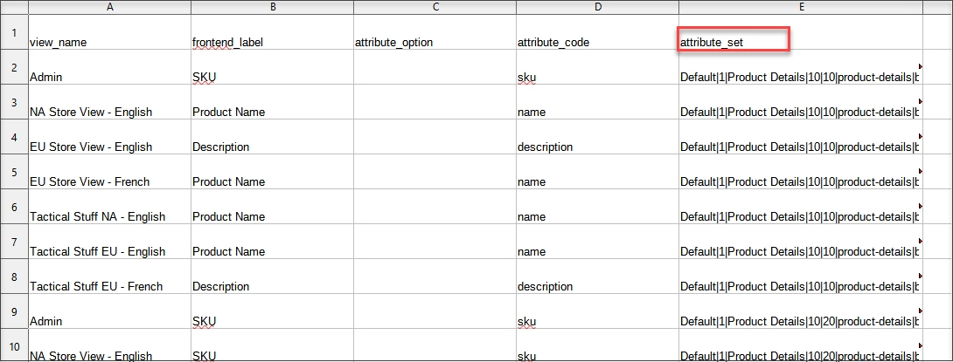Select Tactical Stuff NA - English cell

click(109, 206)
